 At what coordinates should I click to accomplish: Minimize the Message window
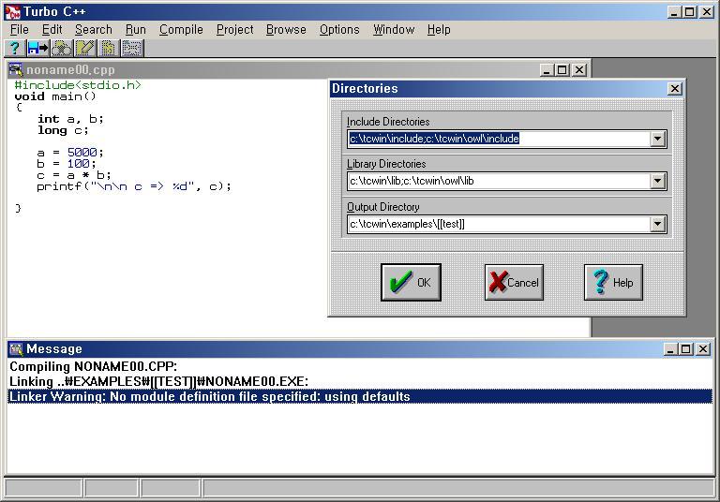[x=671, y=349]
